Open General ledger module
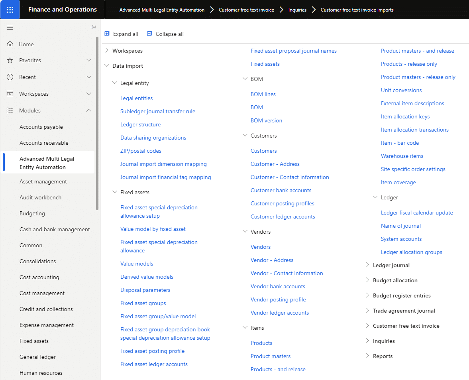Screen dimensions: 469x380 click(38, 357)
